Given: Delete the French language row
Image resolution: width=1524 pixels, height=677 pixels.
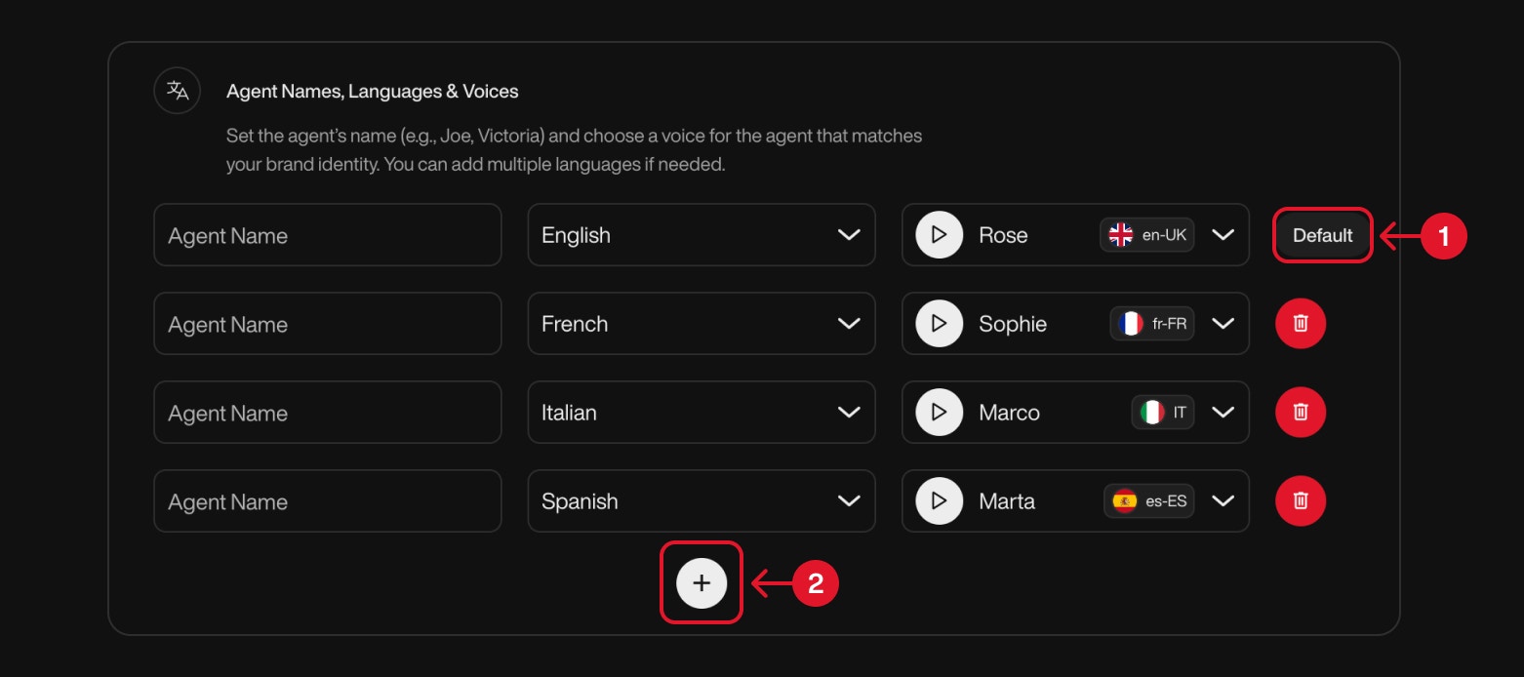Looking at the screenshot, I should click(1300, 323).
